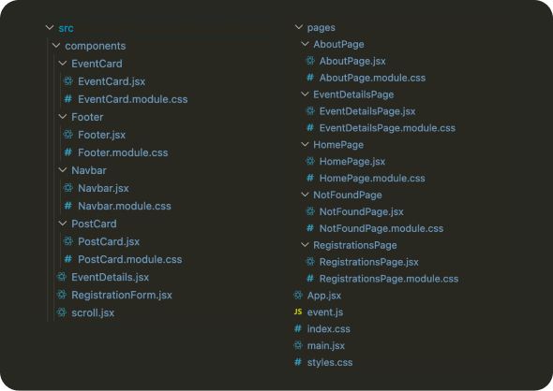This screenshot has width=553, height=391.
Task: Collapse the EventCard folder chevron
Action: 63,64
